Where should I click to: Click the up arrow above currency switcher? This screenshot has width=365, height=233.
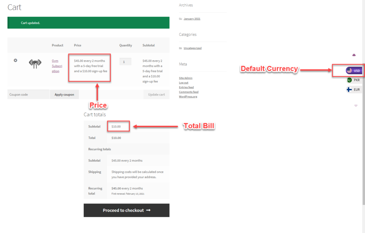[354, 55]
